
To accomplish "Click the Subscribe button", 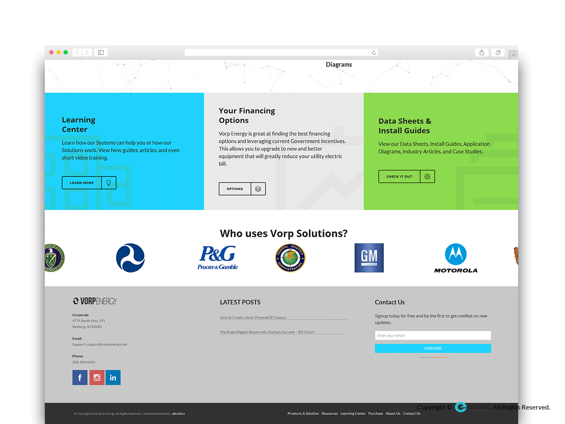I will [433, 348].
